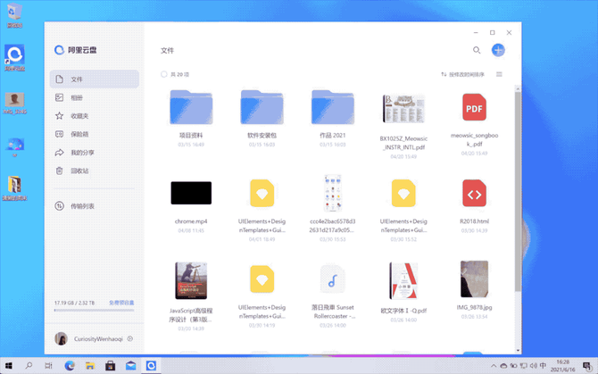Click the settings icon beside CuriosityWenhaoqi
This screenshot has width=598, height=374.
click(130, 339)
